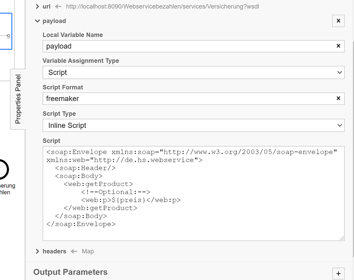The image size is (354, 280).
Task: Clear the Local Variable Name field with the X
Action: [x=338, y=46]
